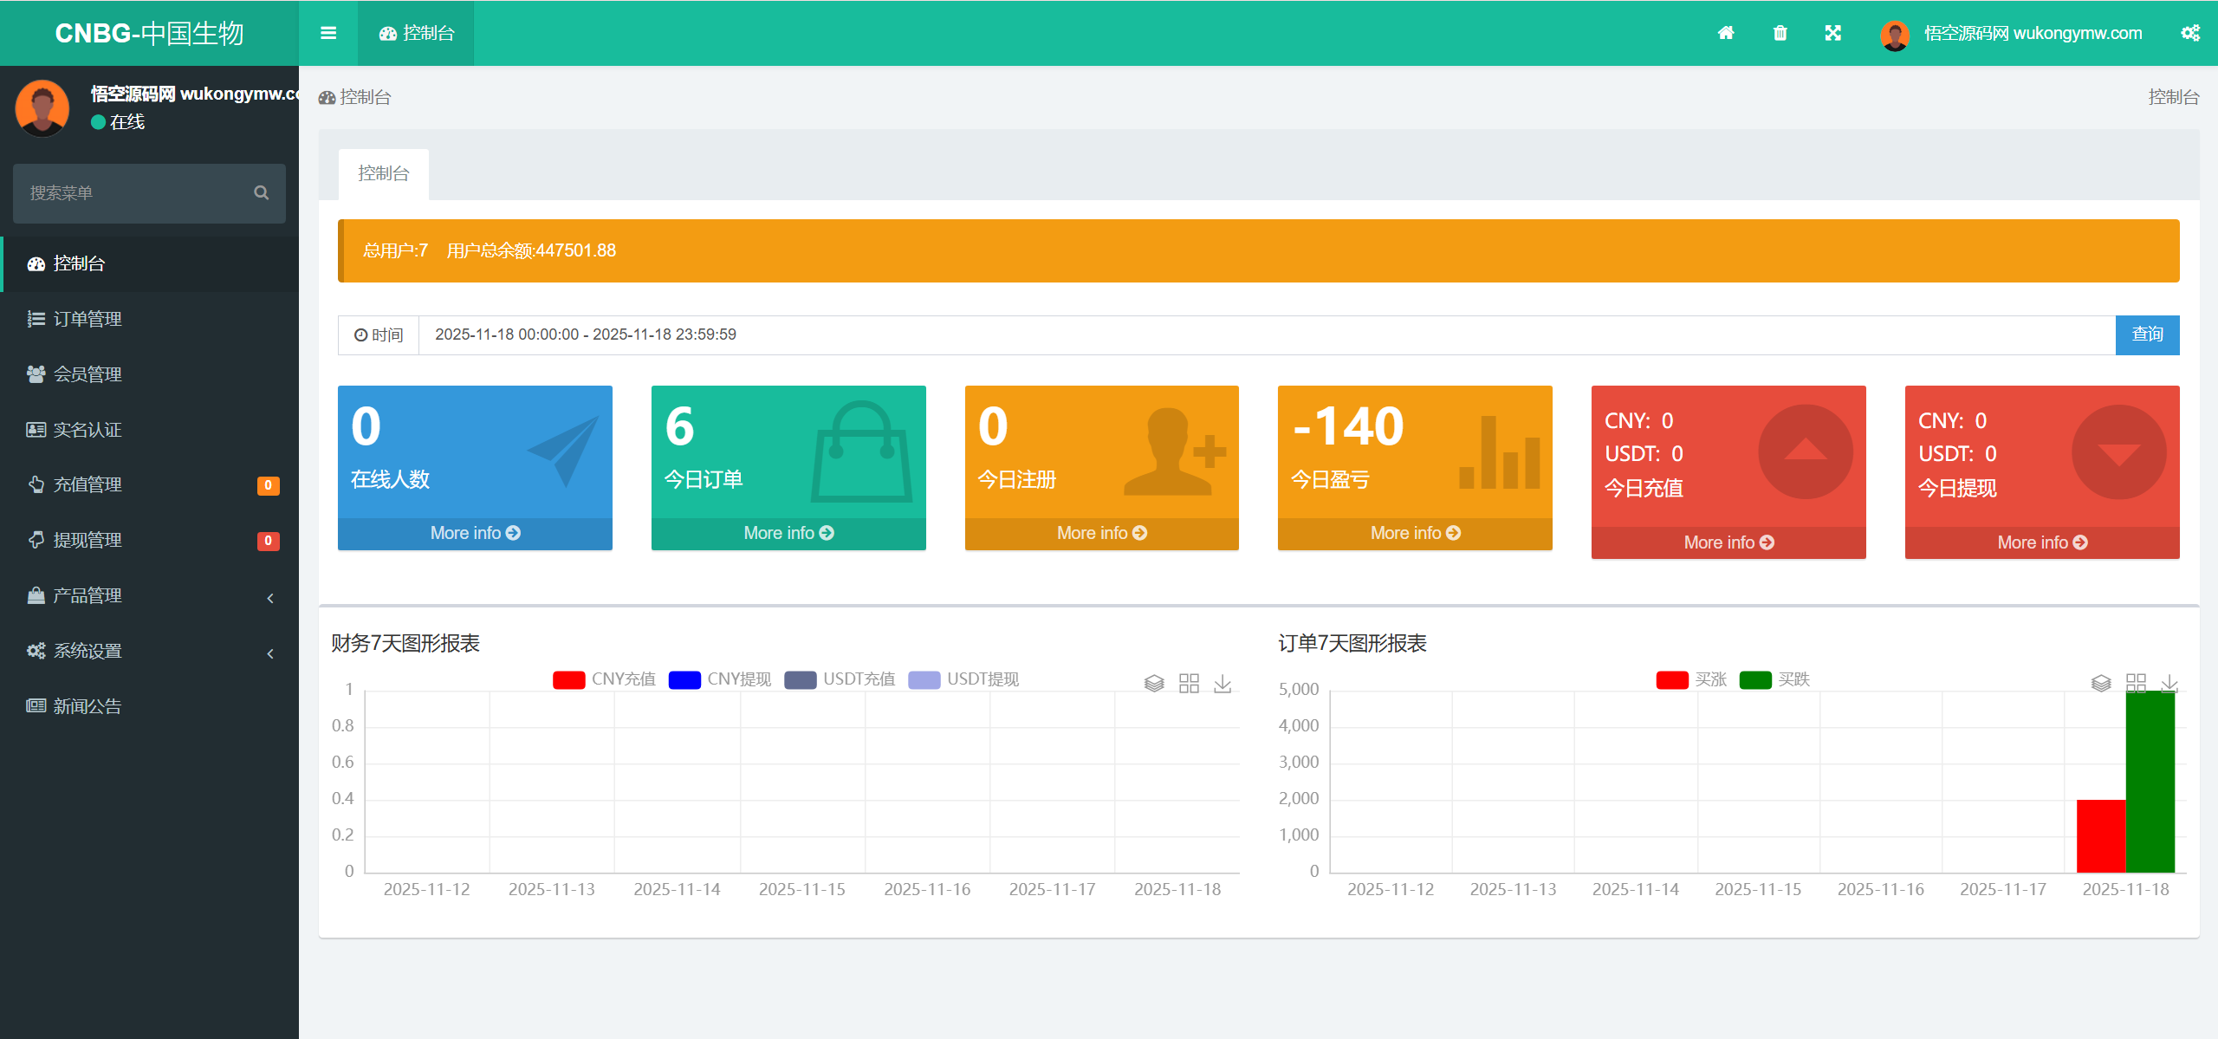The width and height of the screenshot is (2218, 1039).
Task: Open More info on the 今日订单 card
Action: pyautogui.click(x=788, y=532)
